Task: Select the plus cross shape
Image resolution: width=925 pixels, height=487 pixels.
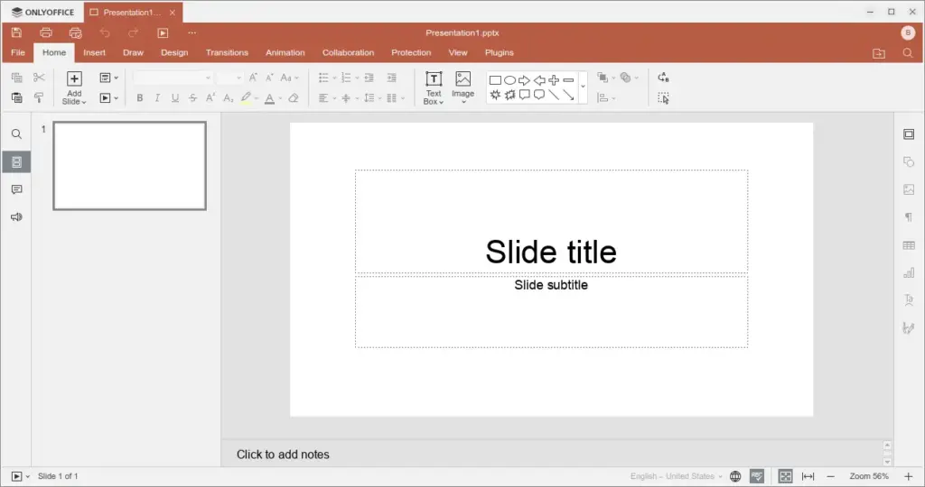Action: [554, 80]
